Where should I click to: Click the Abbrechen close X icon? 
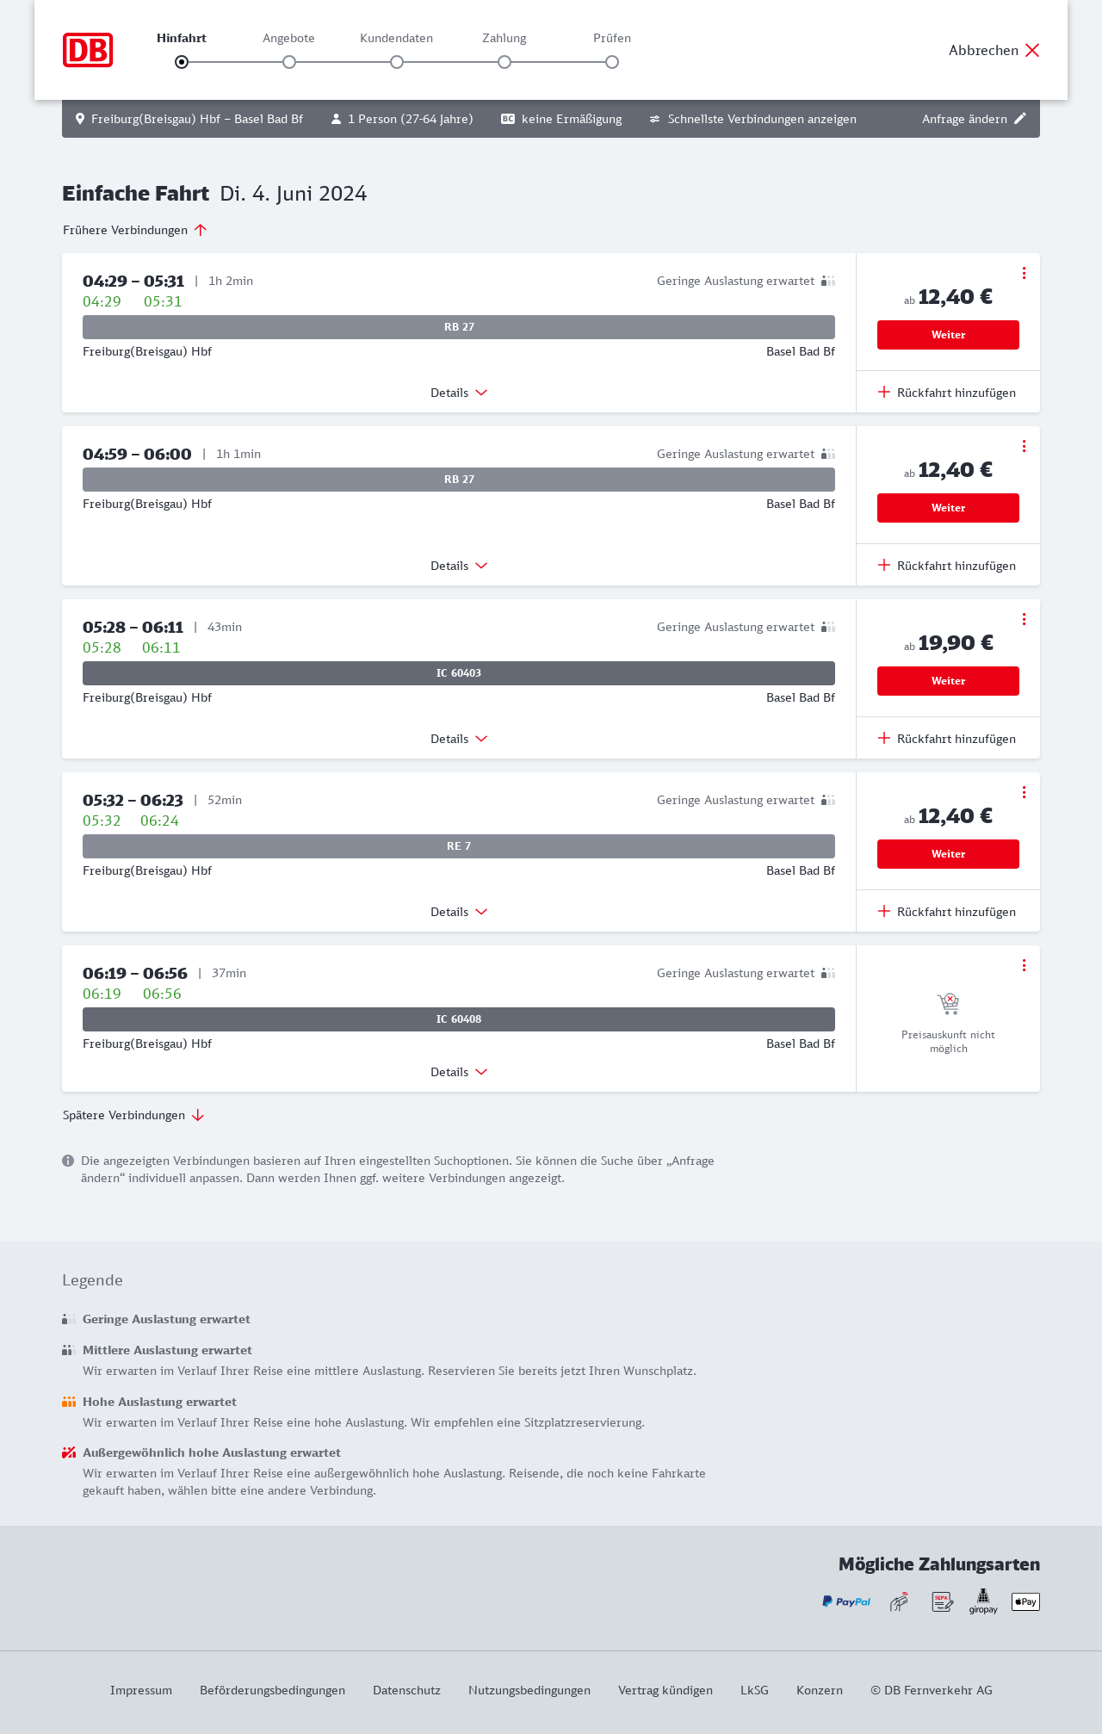coord(1032,50)
